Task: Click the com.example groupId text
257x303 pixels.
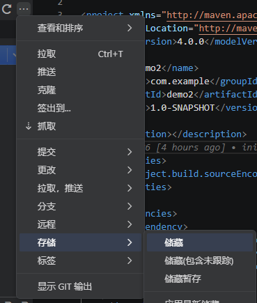Action: click(x=180, y=81)
